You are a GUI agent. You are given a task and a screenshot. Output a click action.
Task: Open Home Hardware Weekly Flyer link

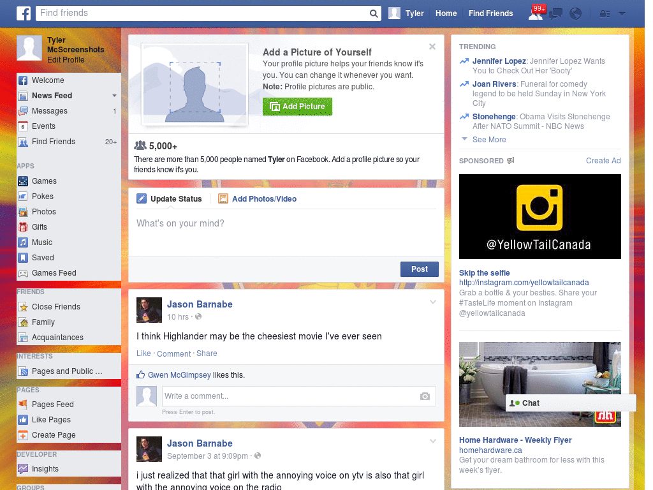point(515,440)
